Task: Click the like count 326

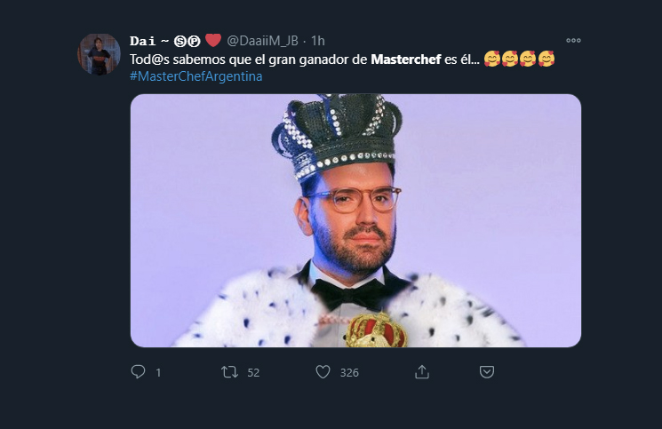Action: (349, 373)
